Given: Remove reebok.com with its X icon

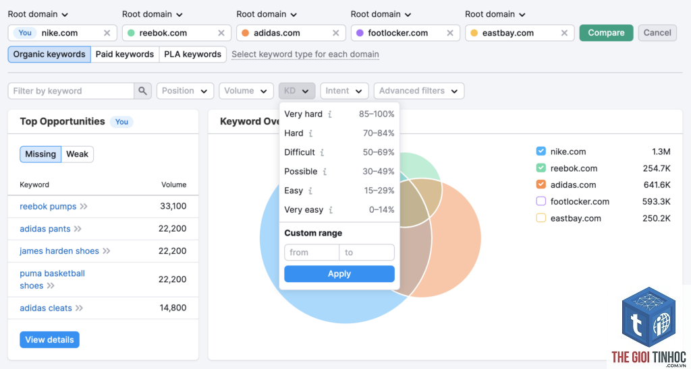Looking at the screenshot, I should pyautogui.click(x=221, y=33).
